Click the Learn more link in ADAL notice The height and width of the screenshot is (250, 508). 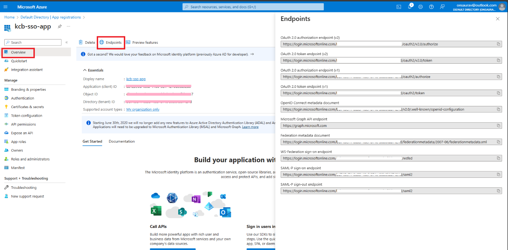[250, 127]
